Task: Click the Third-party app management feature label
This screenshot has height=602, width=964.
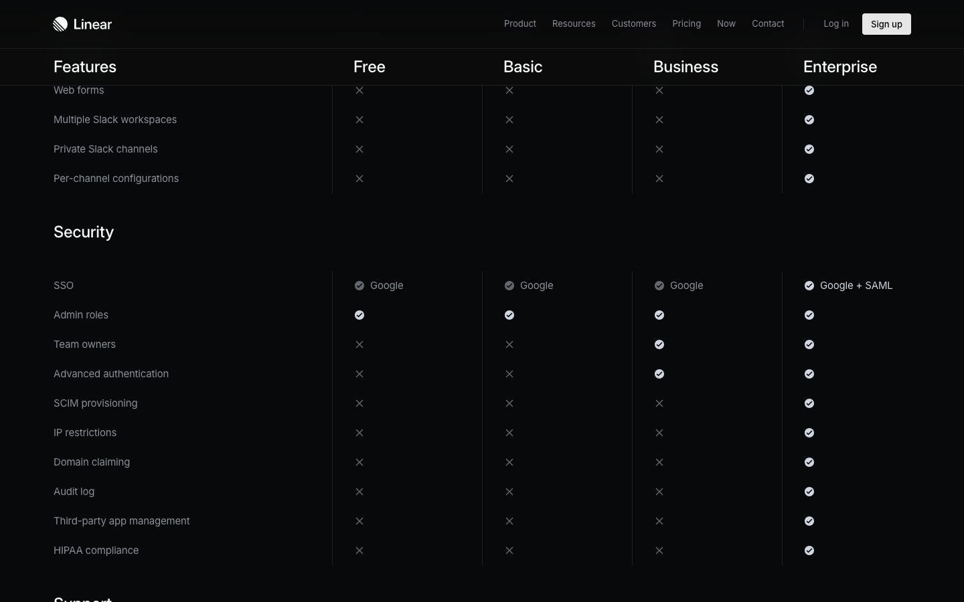Action: [122, 521]
